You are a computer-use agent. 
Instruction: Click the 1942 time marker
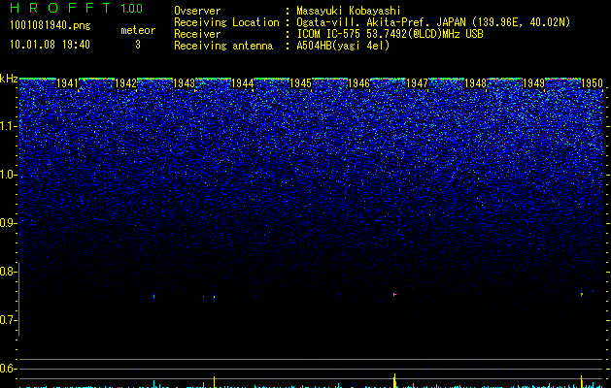pyautogui.click(x=126, y=83)
